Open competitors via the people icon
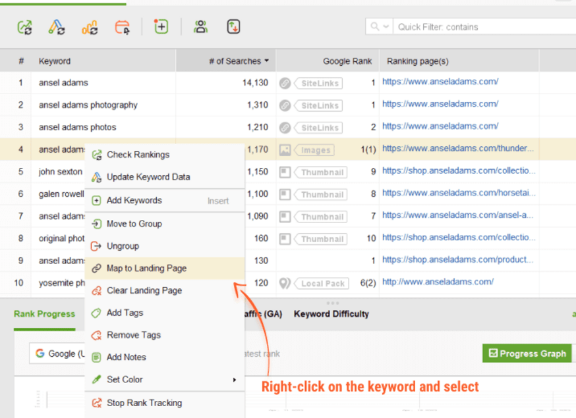This screenshot has height=418, width=576. point(200,26)
